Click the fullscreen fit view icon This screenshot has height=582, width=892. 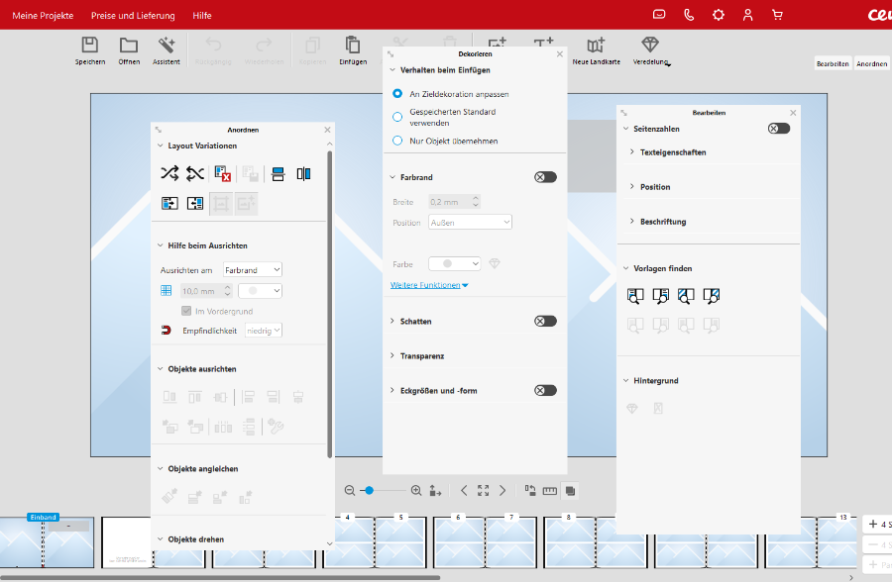[x=483, y=490]
